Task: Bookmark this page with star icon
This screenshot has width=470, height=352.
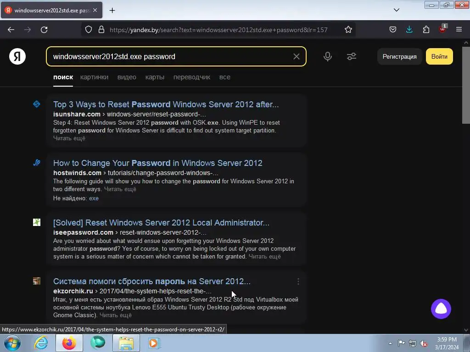Action: click(348, 30)
